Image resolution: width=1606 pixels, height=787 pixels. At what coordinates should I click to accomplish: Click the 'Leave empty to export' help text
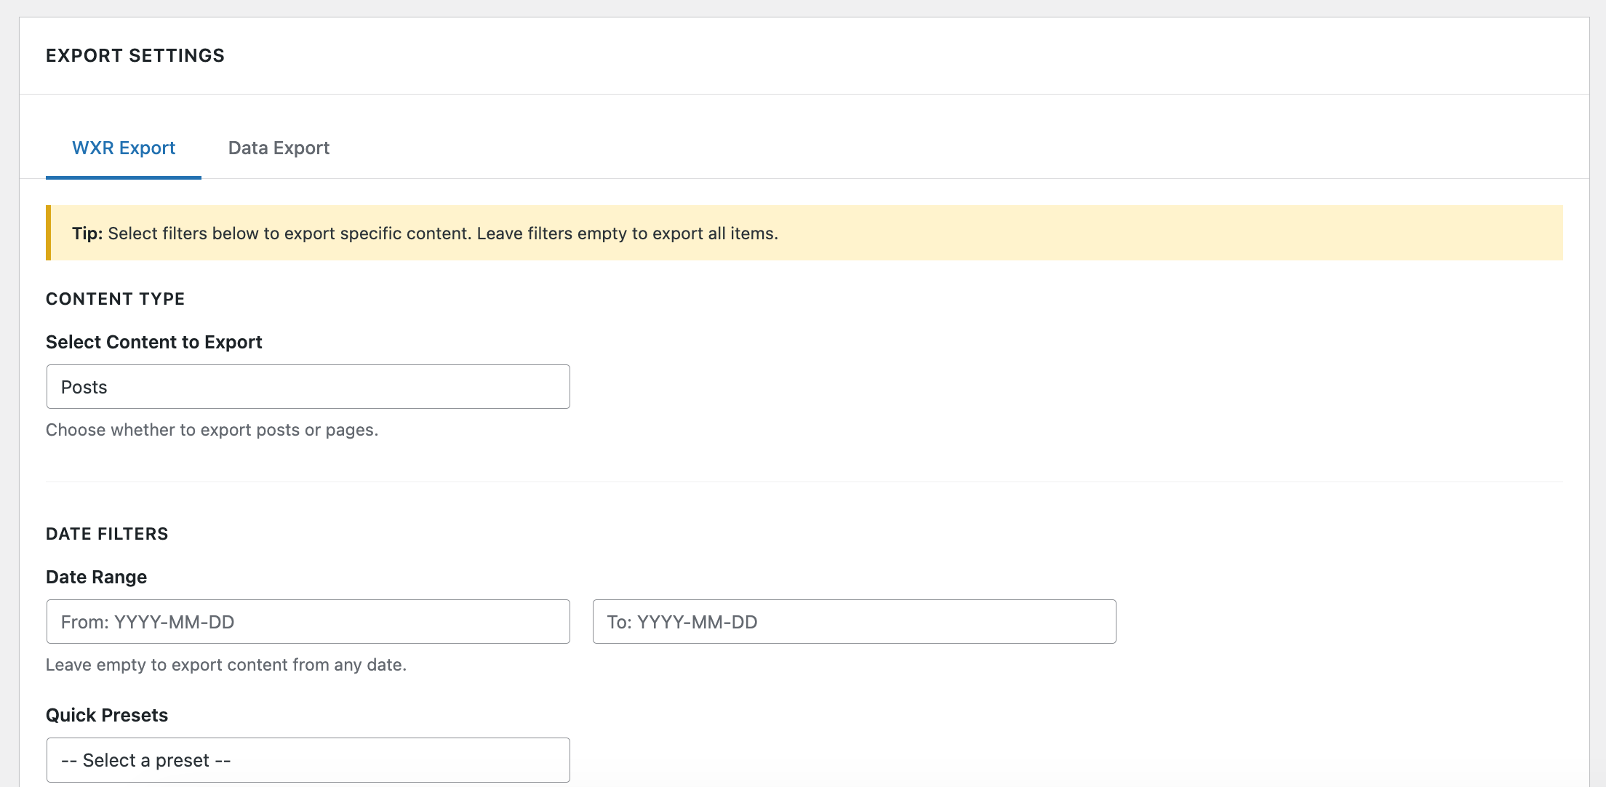(x=225, y=665)
